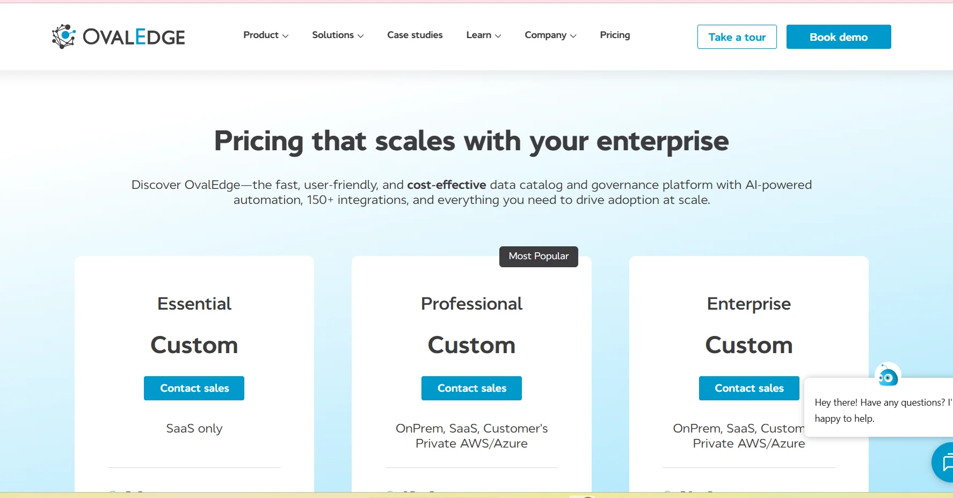This screenshot has width=953, height=498.
Task: Expand the Product dropdown menu
Action: [x=266, y=35]
